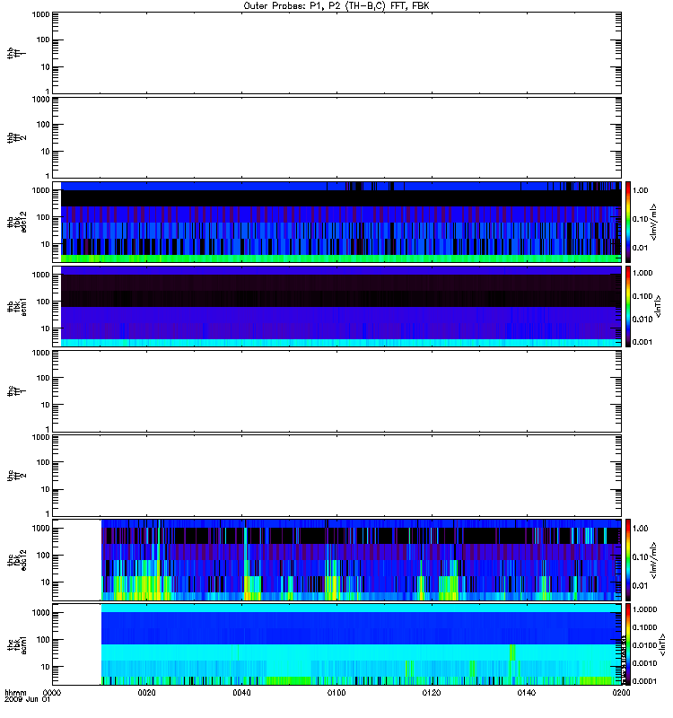This screenshot has height=718, width=673.
Task: Select the 0100 time tick label
Action: click(x=336, y=694)
